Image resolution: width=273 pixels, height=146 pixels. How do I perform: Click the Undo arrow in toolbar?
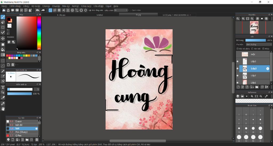38,10
